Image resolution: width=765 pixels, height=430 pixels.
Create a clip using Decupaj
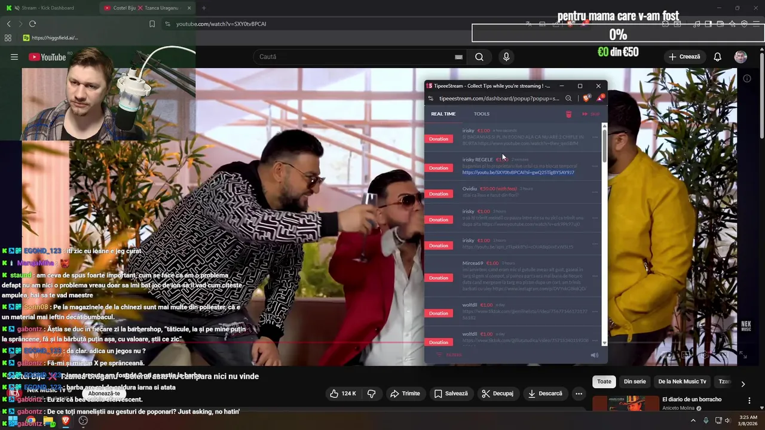point(498,394)
